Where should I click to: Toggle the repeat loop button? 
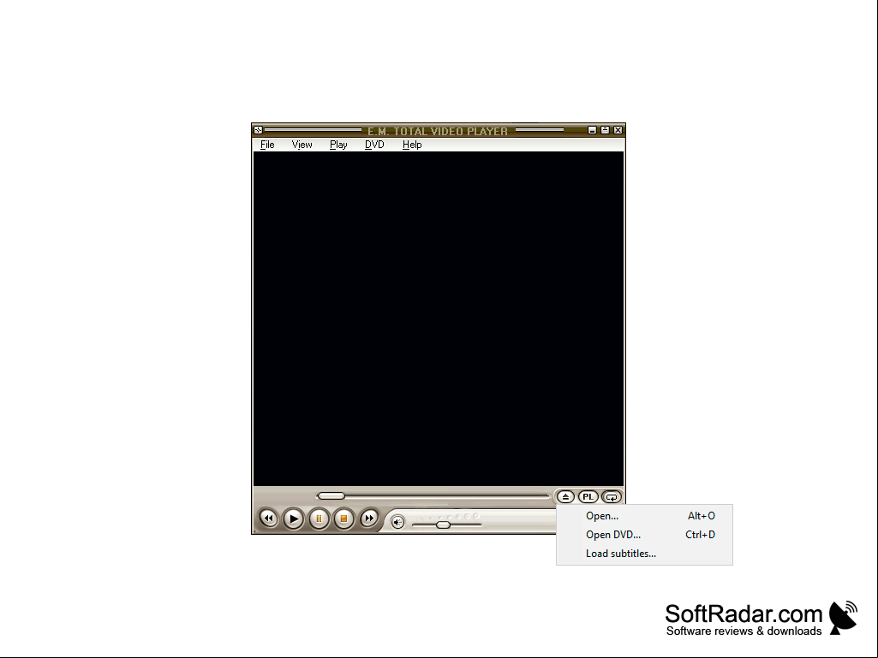click(612, 497)
